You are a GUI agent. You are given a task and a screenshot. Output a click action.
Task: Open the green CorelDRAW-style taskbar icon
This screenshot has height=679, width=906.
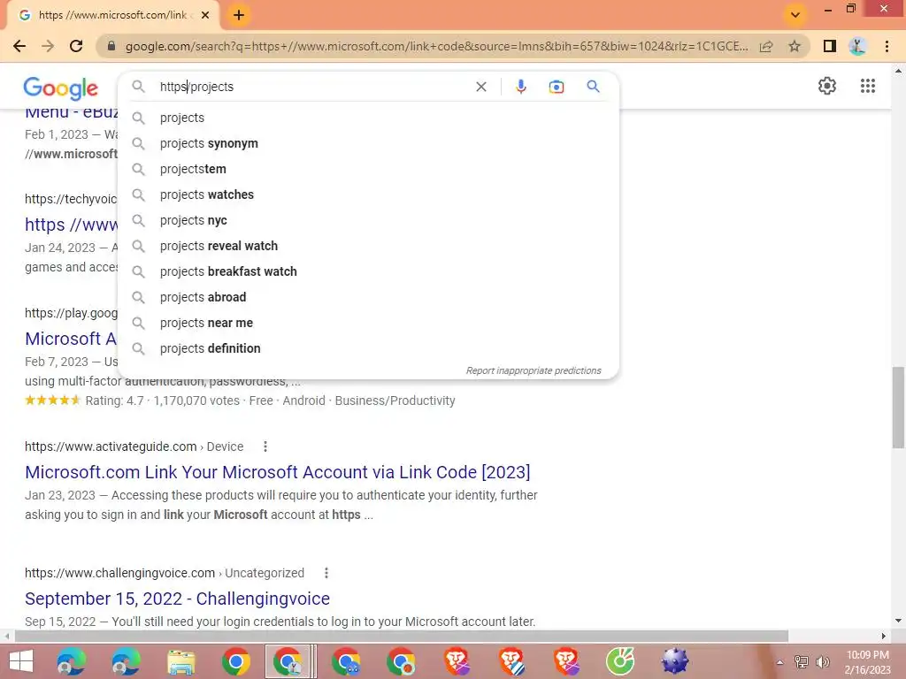pyautogui.click(x=620, y=661)
